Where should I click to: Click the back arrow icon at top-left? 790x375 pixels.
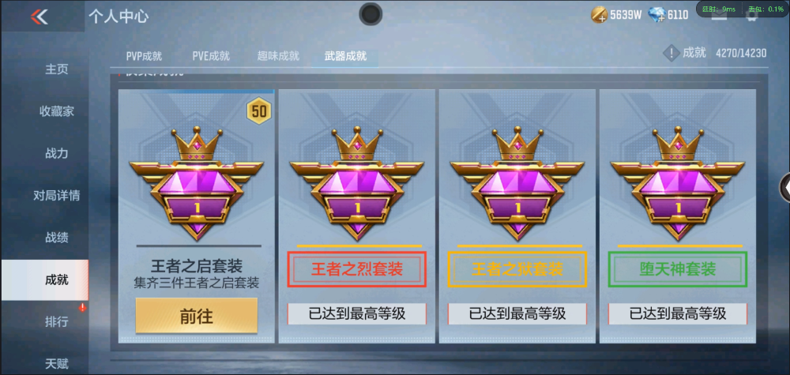(x=39, y=17)
